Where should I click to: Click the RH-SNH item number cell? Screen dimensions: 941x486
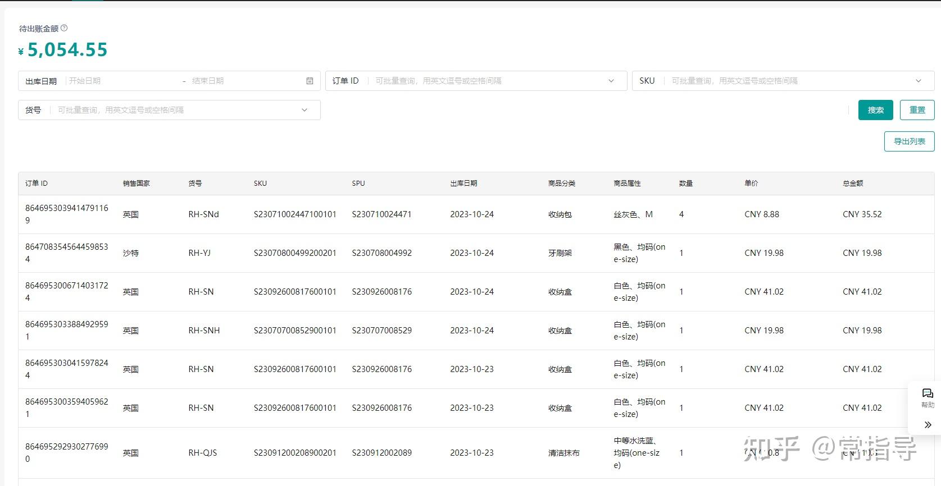point(204,331)
